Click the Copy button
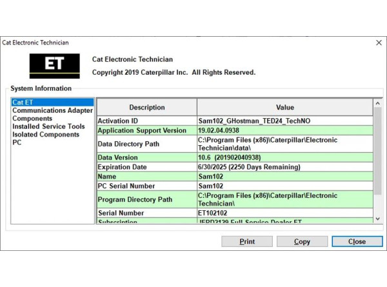The image size is (387, 287). (302, 242)
